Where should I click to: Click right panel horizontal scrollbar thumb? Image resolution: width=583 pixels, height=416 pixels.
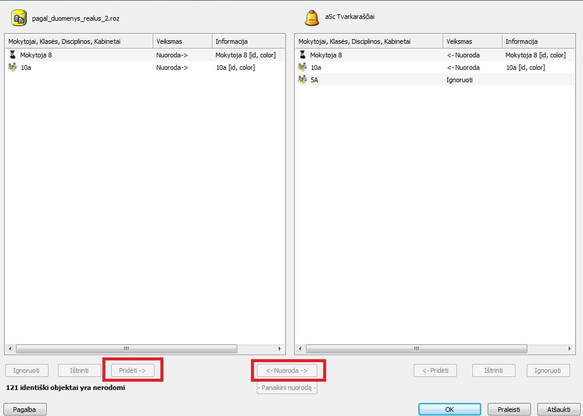click(416, 349)
